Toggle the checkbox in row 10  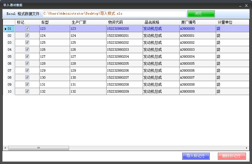click(27, 91)
